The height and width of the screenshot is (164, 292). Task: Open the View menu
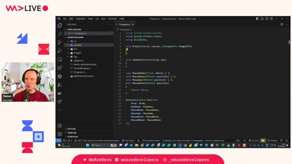click(90, 19)
